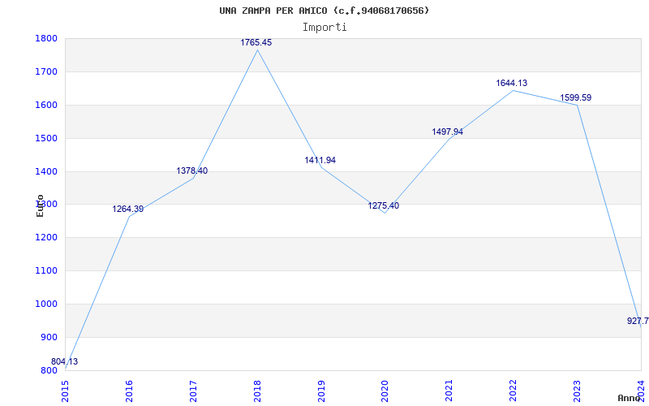Click the 1264.39 data label
The height and width of the screenshot is (406, 649).
pos(128,209)
